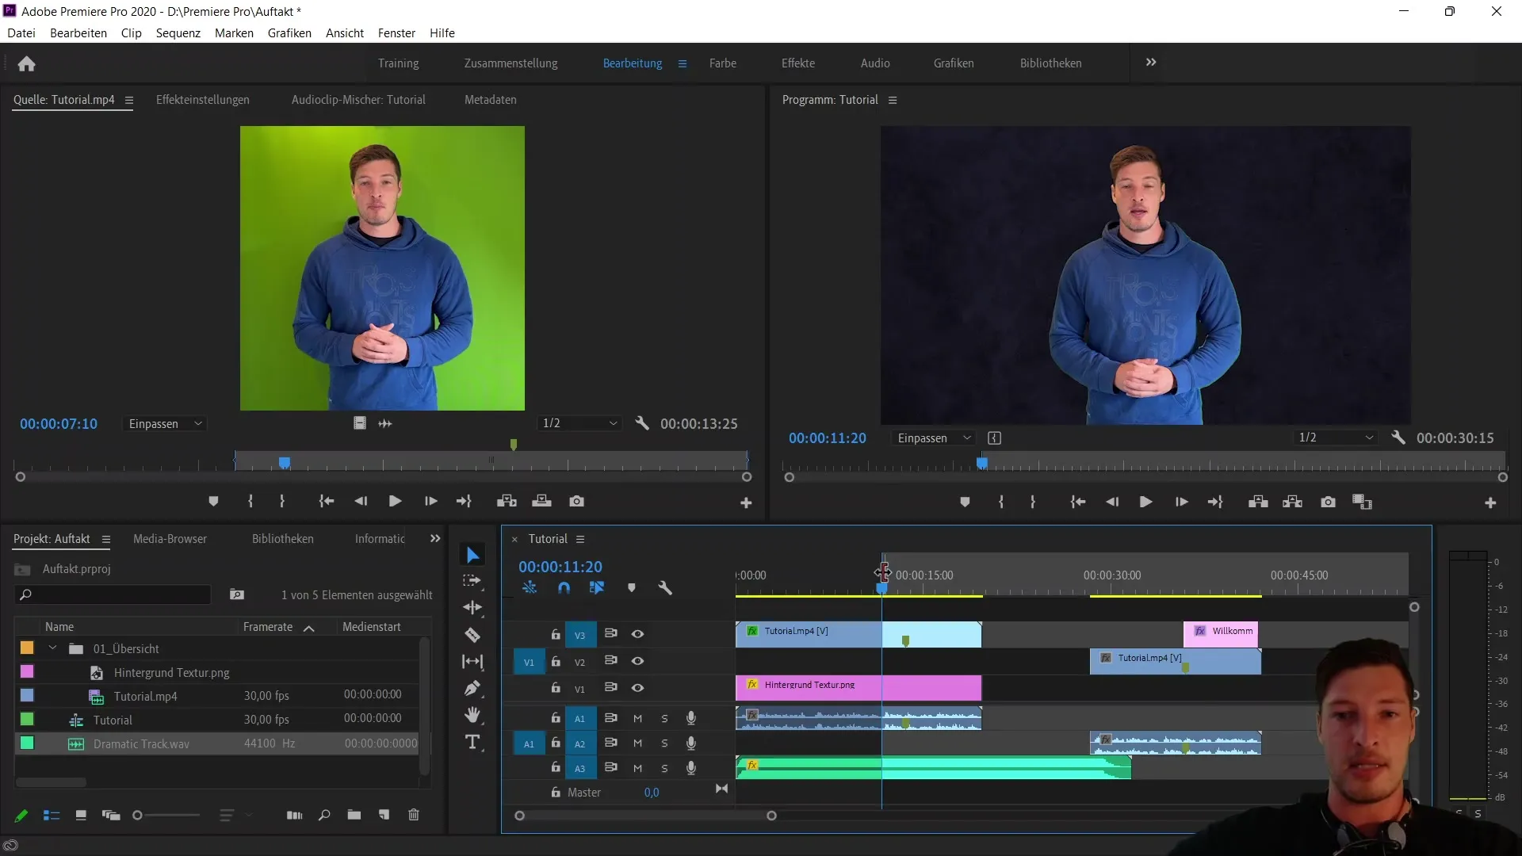Viewport: 1522px width, 856px height.
Task: Collapse the 01_Übersicht bin
Action: click(x=52, y=648)
